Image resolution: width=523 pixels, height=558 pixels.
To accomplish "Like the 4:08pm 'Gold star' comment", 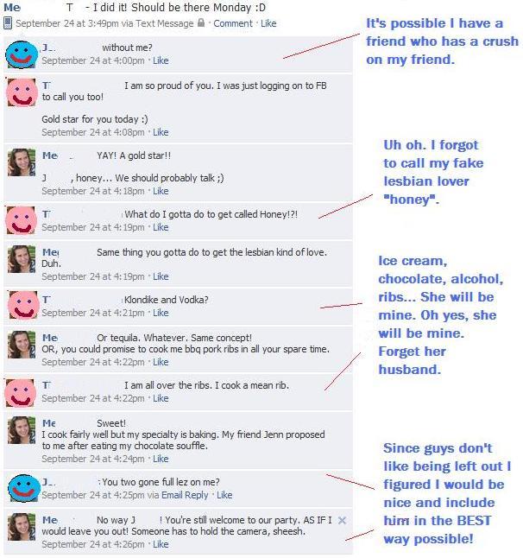I will [x=161, y=132].
